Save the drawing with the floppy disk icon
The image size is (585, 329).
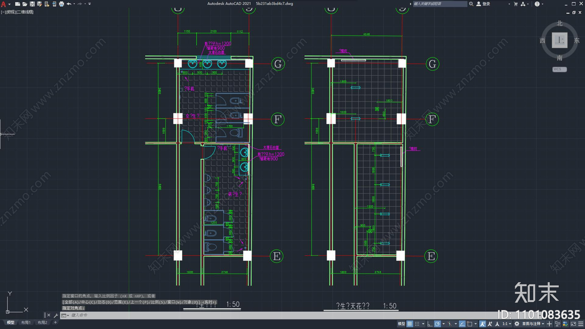click(x=32, y=4)
